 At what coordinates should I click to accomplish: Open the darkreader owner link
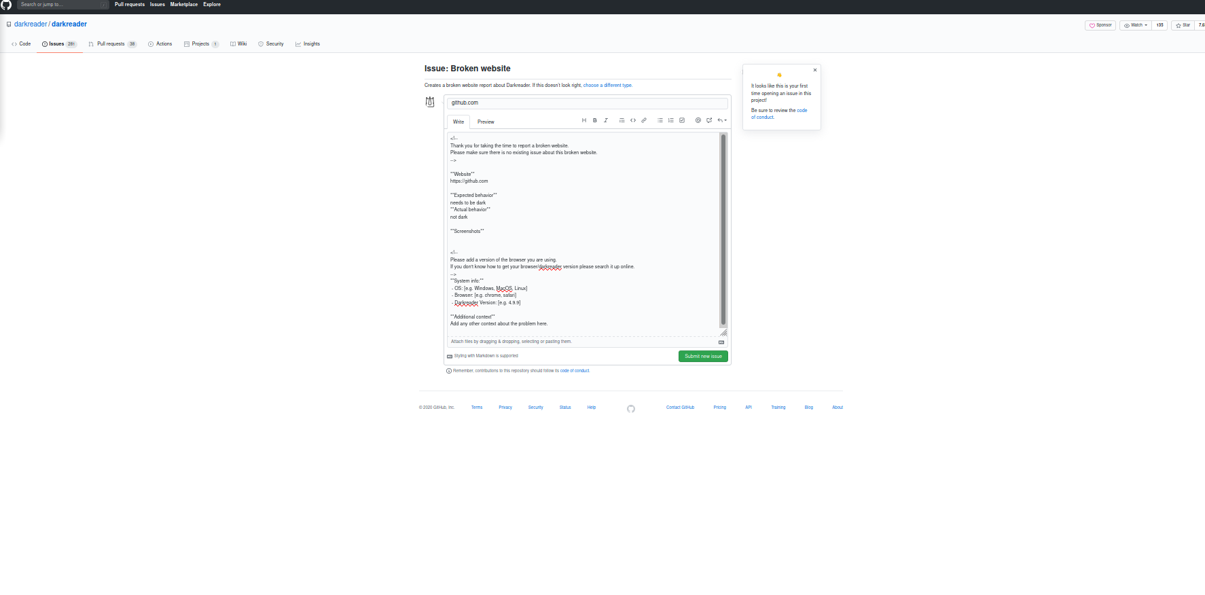click(31, 24)
